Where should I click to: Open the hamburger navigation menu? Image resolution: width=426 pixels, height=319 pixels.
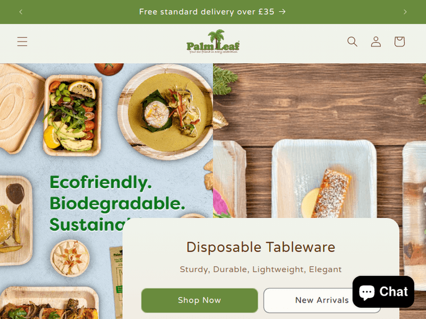pyautogui.click(x=22, y=41)
